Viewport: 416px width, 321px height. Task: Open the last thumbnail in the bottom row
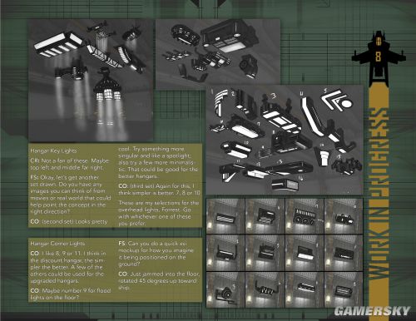(344, 289)
